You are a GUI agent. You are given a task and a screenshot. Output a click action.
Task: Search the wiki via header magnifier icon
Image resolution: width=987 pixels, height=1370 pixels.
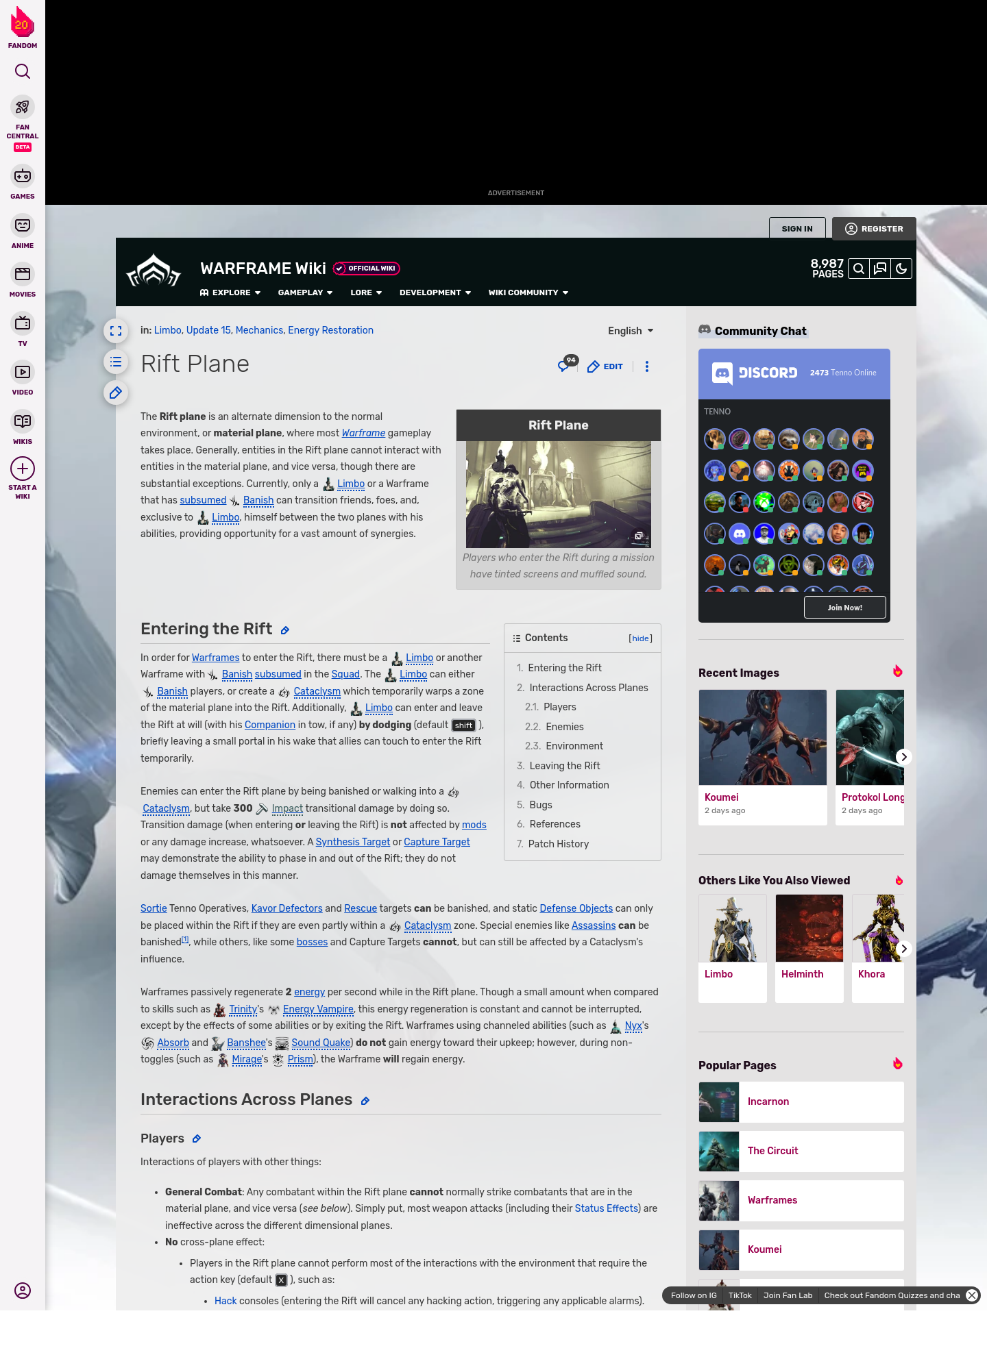click(x=859, y=269)
